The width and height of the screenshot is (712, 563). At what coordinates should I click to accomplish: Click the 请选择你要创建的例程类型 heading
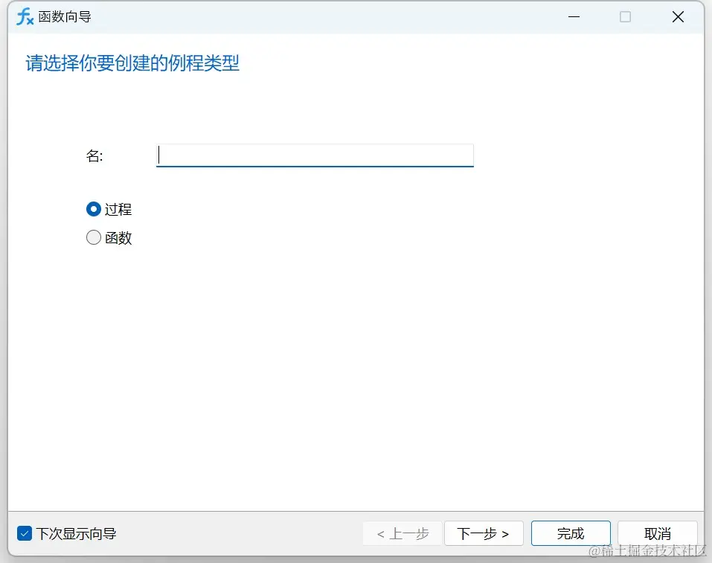click(132, 63)
